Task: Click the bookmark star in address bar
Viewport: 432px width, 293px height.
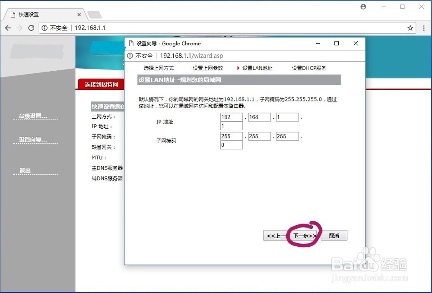Action: [x=410, y=28]
